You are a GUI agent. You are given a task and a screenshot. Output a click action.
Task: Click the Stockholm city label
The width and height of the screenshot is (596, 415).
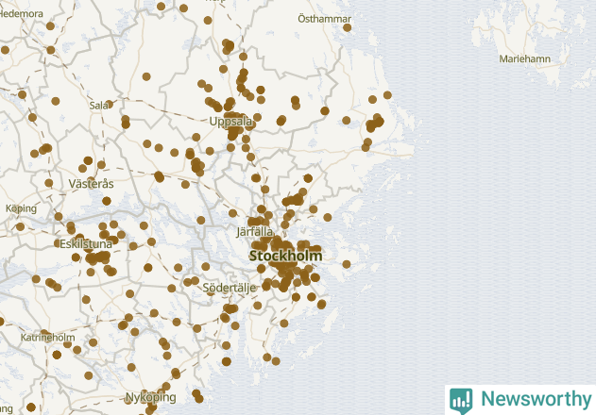[x=285, y=256]
